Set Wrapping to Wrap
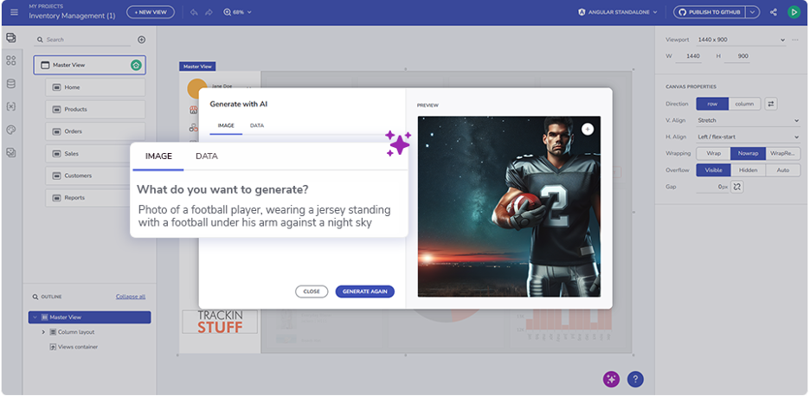This screenshot has width=810, height=396. pyautogui.click(x=713, y=153)
